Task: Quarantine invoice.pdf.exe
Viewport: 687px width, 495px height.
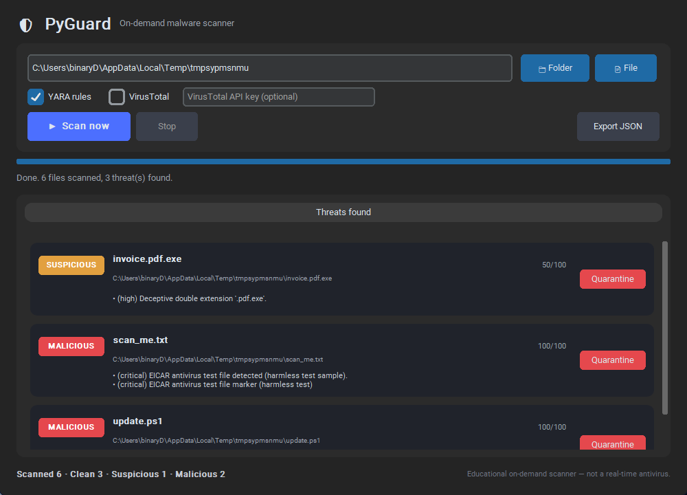Action: [613, 279]
